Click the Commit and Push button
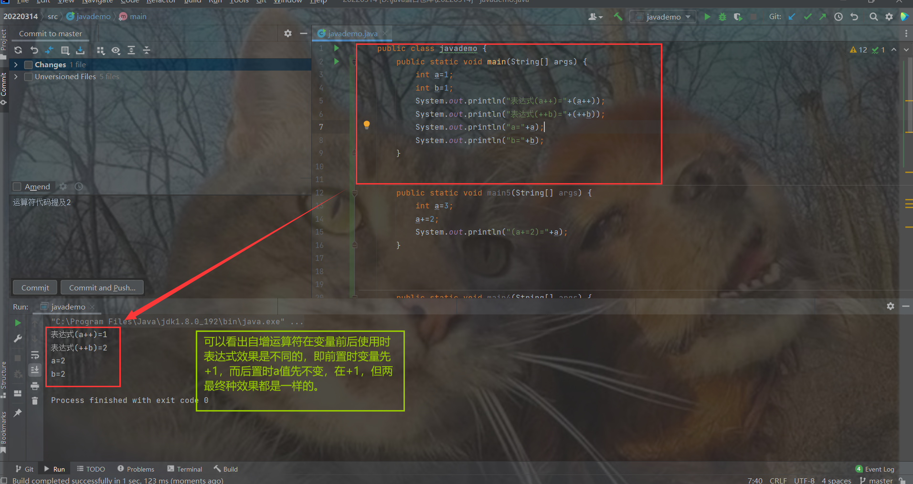Viewport: 913px width, 484px height. pos(102,288)
